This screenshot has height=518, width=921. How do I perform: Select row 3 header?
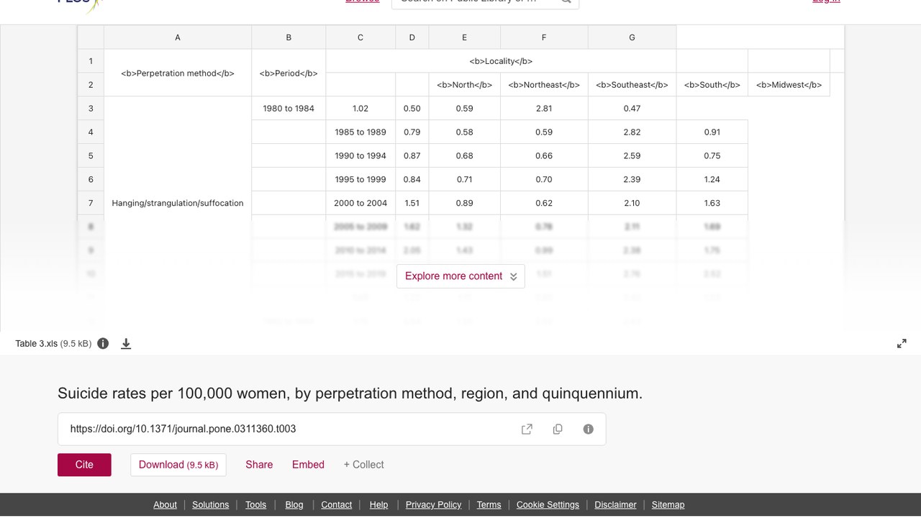pos(91,109)
